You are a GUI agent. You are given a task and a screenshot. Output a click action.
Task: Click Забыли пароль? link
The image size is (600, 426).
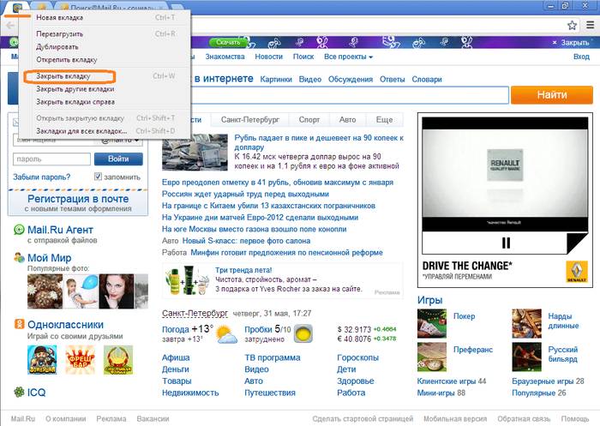click(x=42, y=177)
